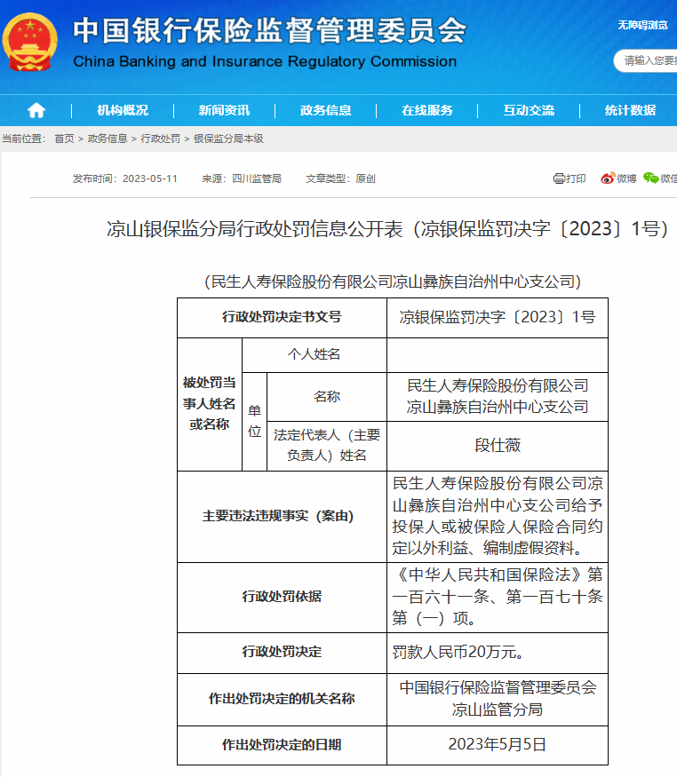
Task: Open 银保监分局本级 breadcrumb link
Action: tap(228, 139)
